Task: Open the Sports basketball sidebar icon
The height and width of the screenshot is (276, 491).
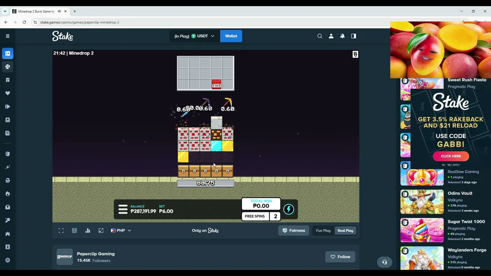Action: 7,67
